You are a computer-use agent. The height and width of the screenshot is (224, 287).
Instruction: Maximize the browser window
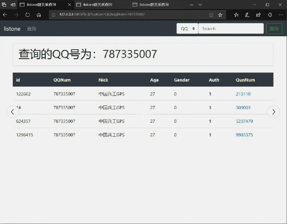tap(267, 5)
